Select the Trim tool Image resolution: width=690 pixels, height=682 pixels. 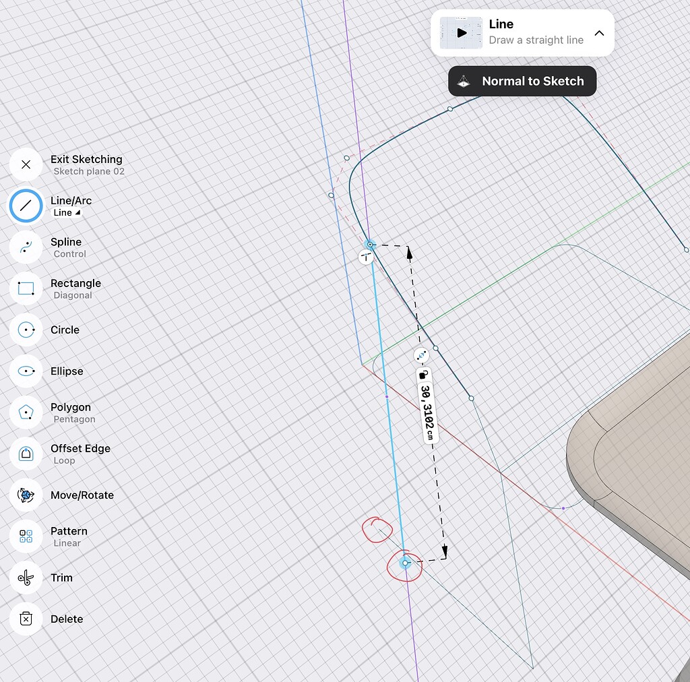click(x=26, y=578)
